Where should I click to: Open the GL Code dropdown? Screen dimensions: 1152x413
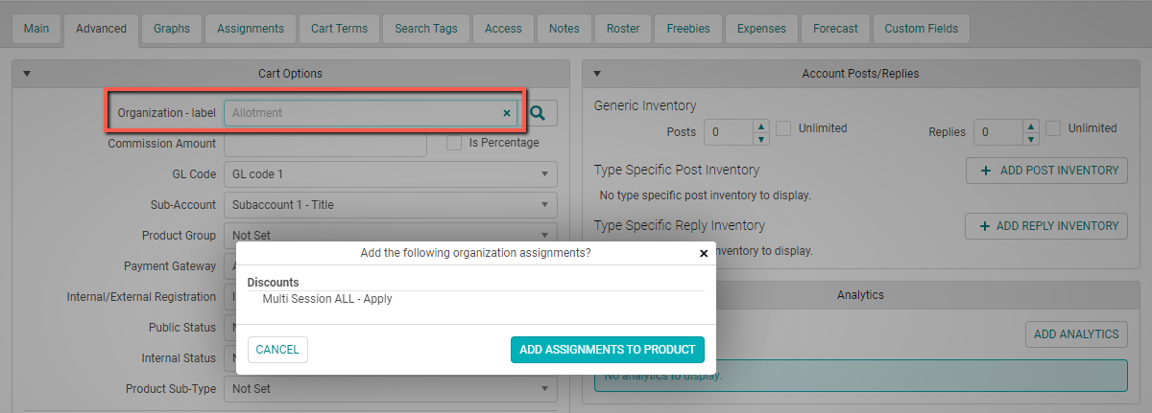[390, 174]
